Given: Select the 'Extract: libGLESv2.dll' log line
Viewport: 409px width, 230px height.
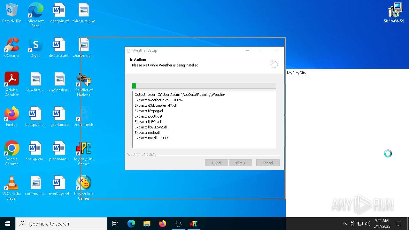Looking at the screenshot, I should coord(151,127).
